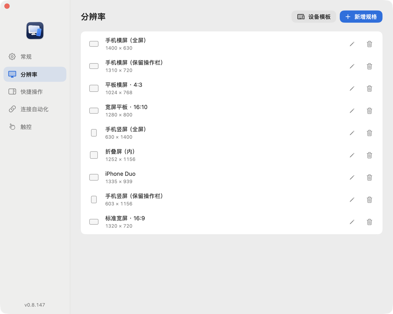Click the 分辨率 page heading
The height and width of the screenshot is (314, 393).
tap(93, 17)
